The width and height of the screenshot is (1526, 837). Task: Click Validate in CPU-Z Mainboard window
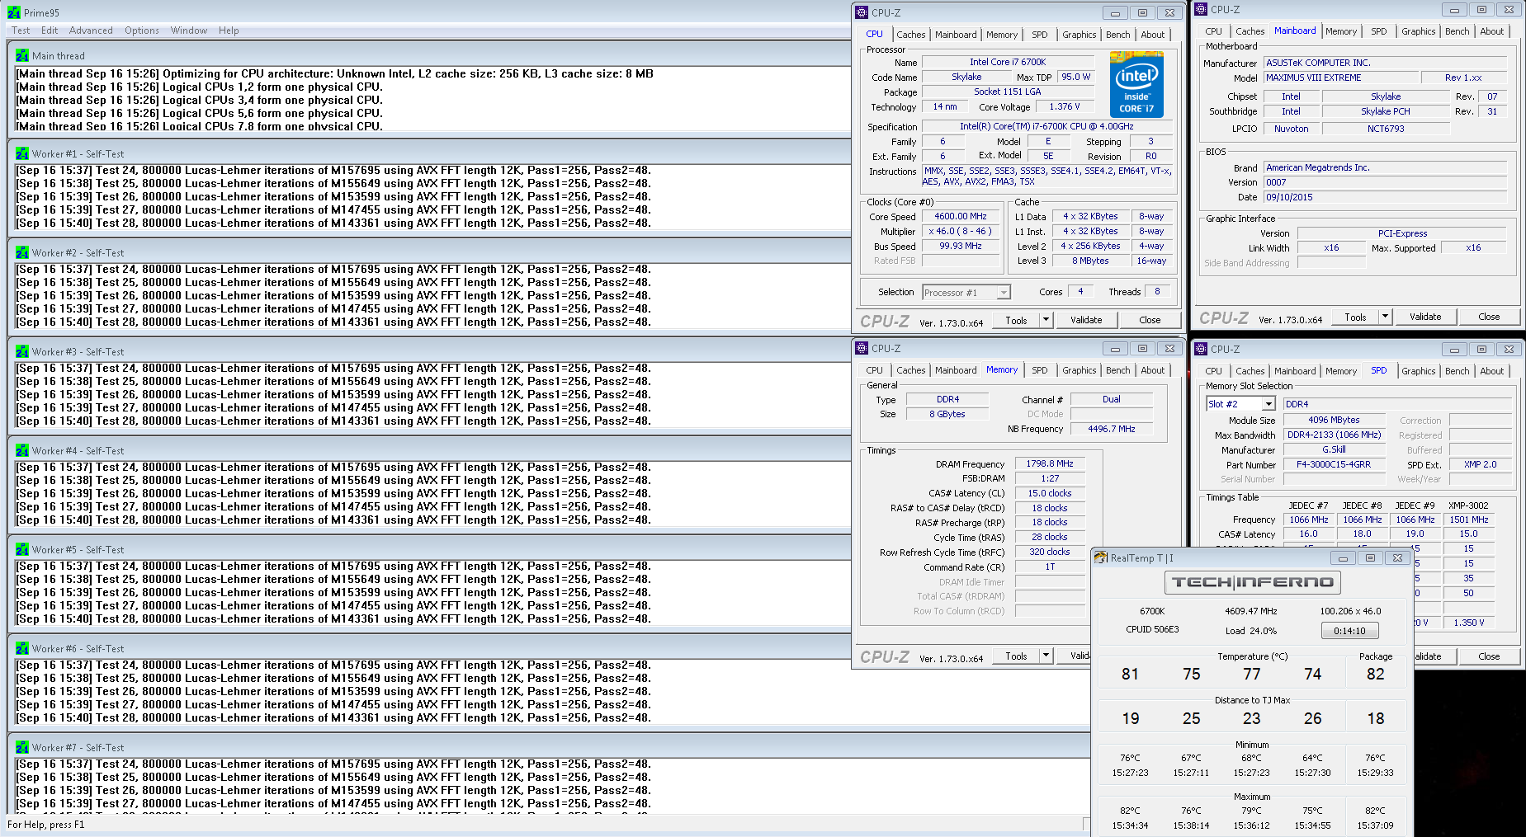(x=1425, y=317)
